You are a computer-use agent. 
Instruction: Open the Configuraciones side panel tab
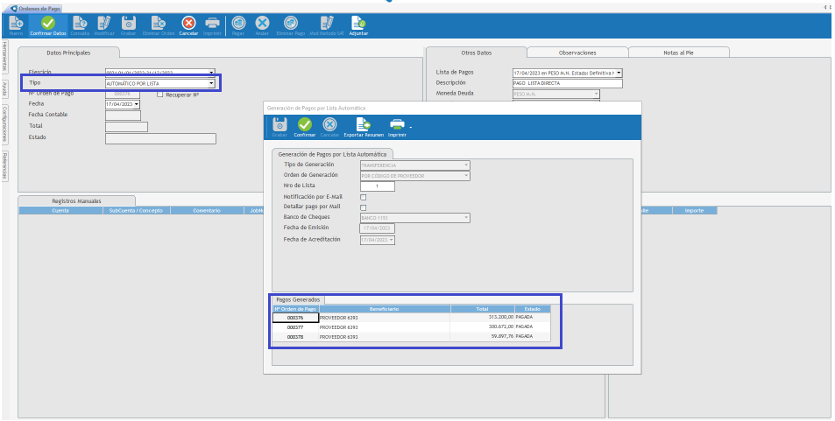[x=4, y=123]
